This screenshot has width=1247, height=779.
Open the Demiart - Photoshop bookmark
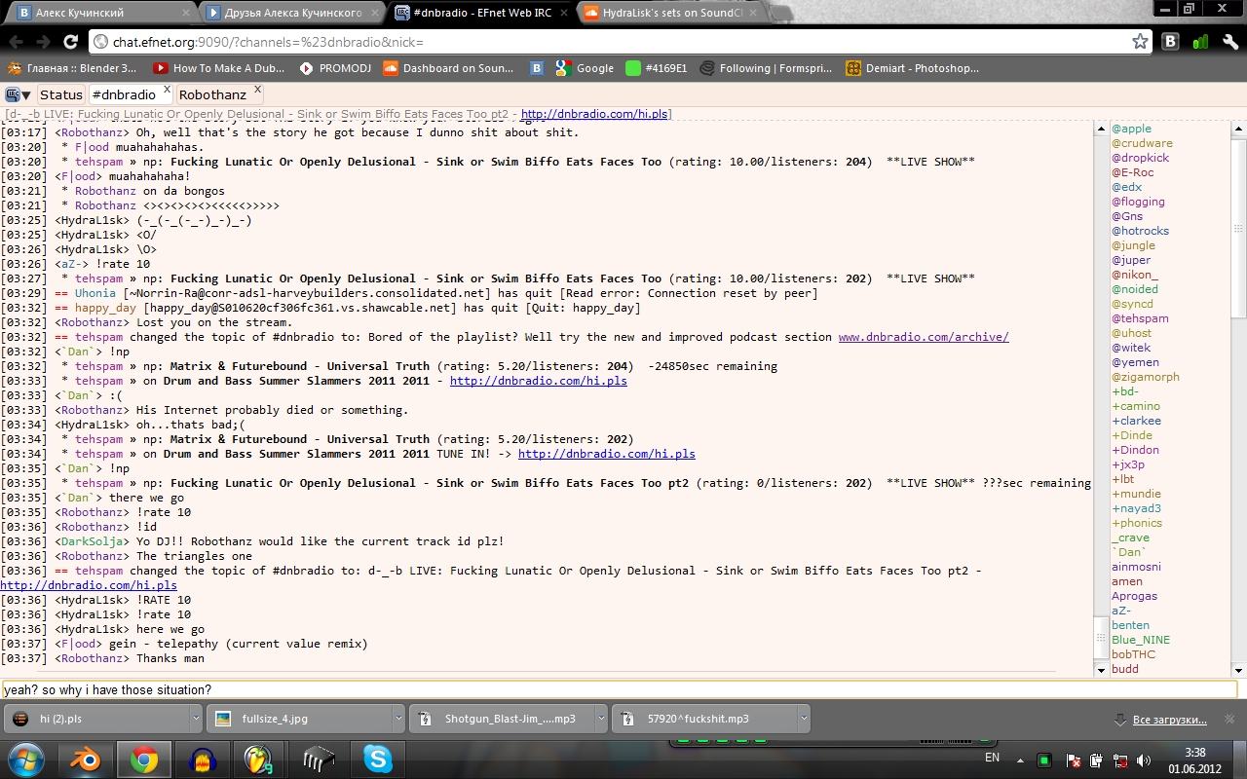tap(912, 68)
